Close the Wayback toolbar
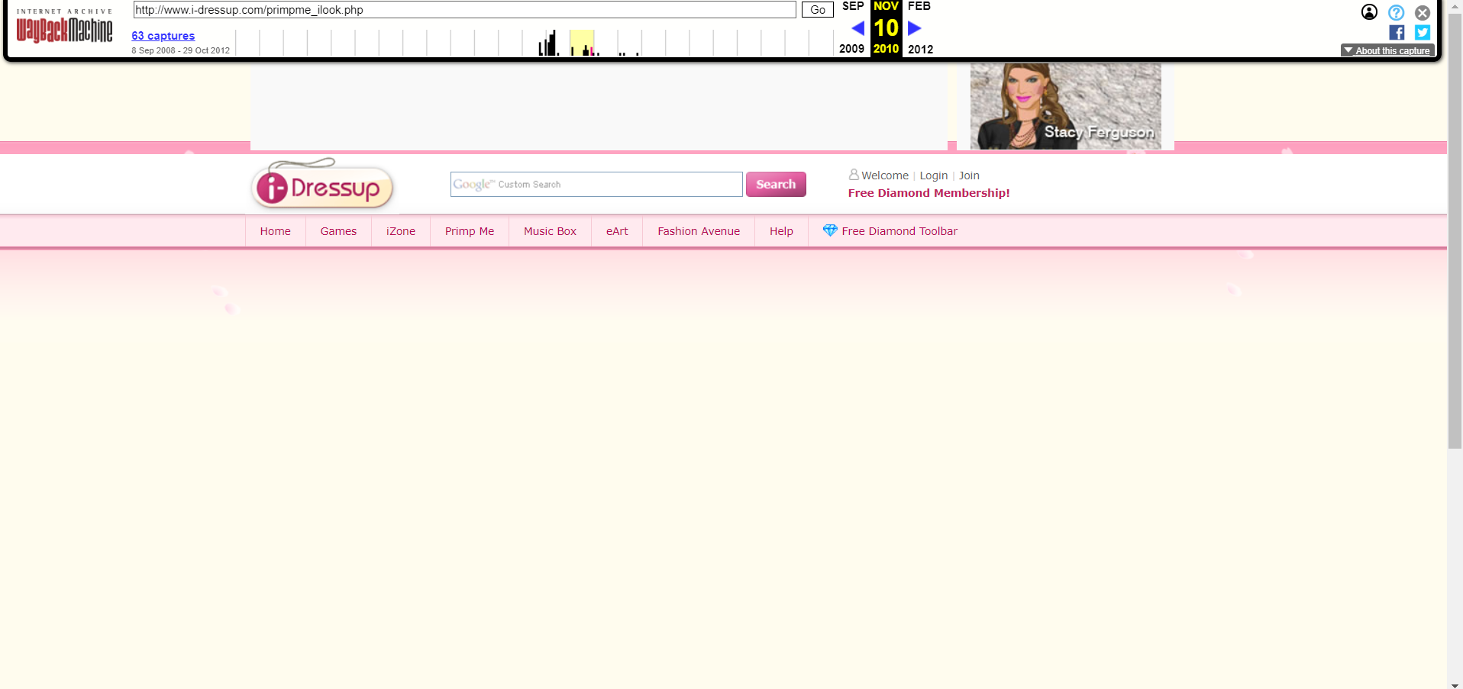Image resolution: width=1463 pixels, height=689 pixels. (x=1423, y=12)
